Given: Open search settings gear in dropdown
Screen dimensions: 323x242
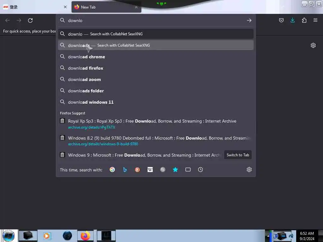Looking at the screenshot, I should [x=249, y=170].
